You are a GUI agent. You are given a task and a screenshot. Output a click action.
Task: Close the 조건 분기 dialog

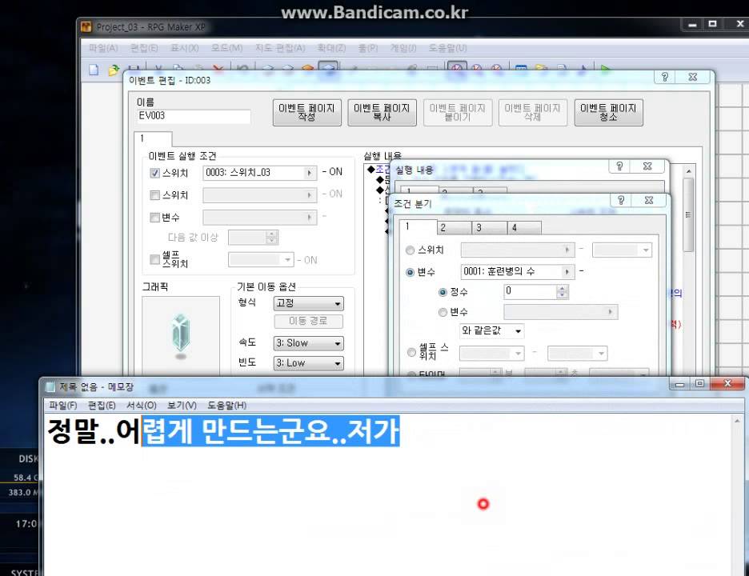coord(649,200)
